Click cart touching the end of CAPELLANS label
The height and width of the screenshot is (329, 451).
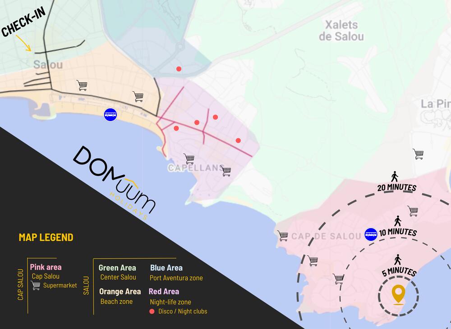(226, 171)
